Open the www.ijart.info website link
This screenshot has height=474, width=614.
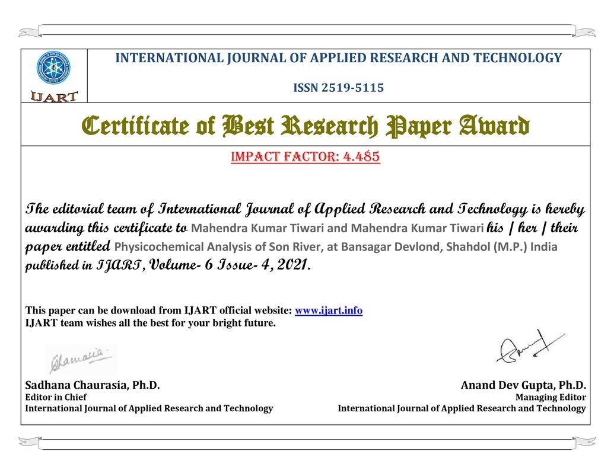coord(329,310)
